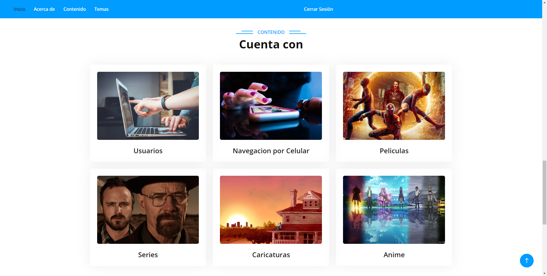The height and width of the screenshot is (276, 547).
Task: Open the Navegacion por Celular image
Action: pyautogui.click(x=271, y=106)
